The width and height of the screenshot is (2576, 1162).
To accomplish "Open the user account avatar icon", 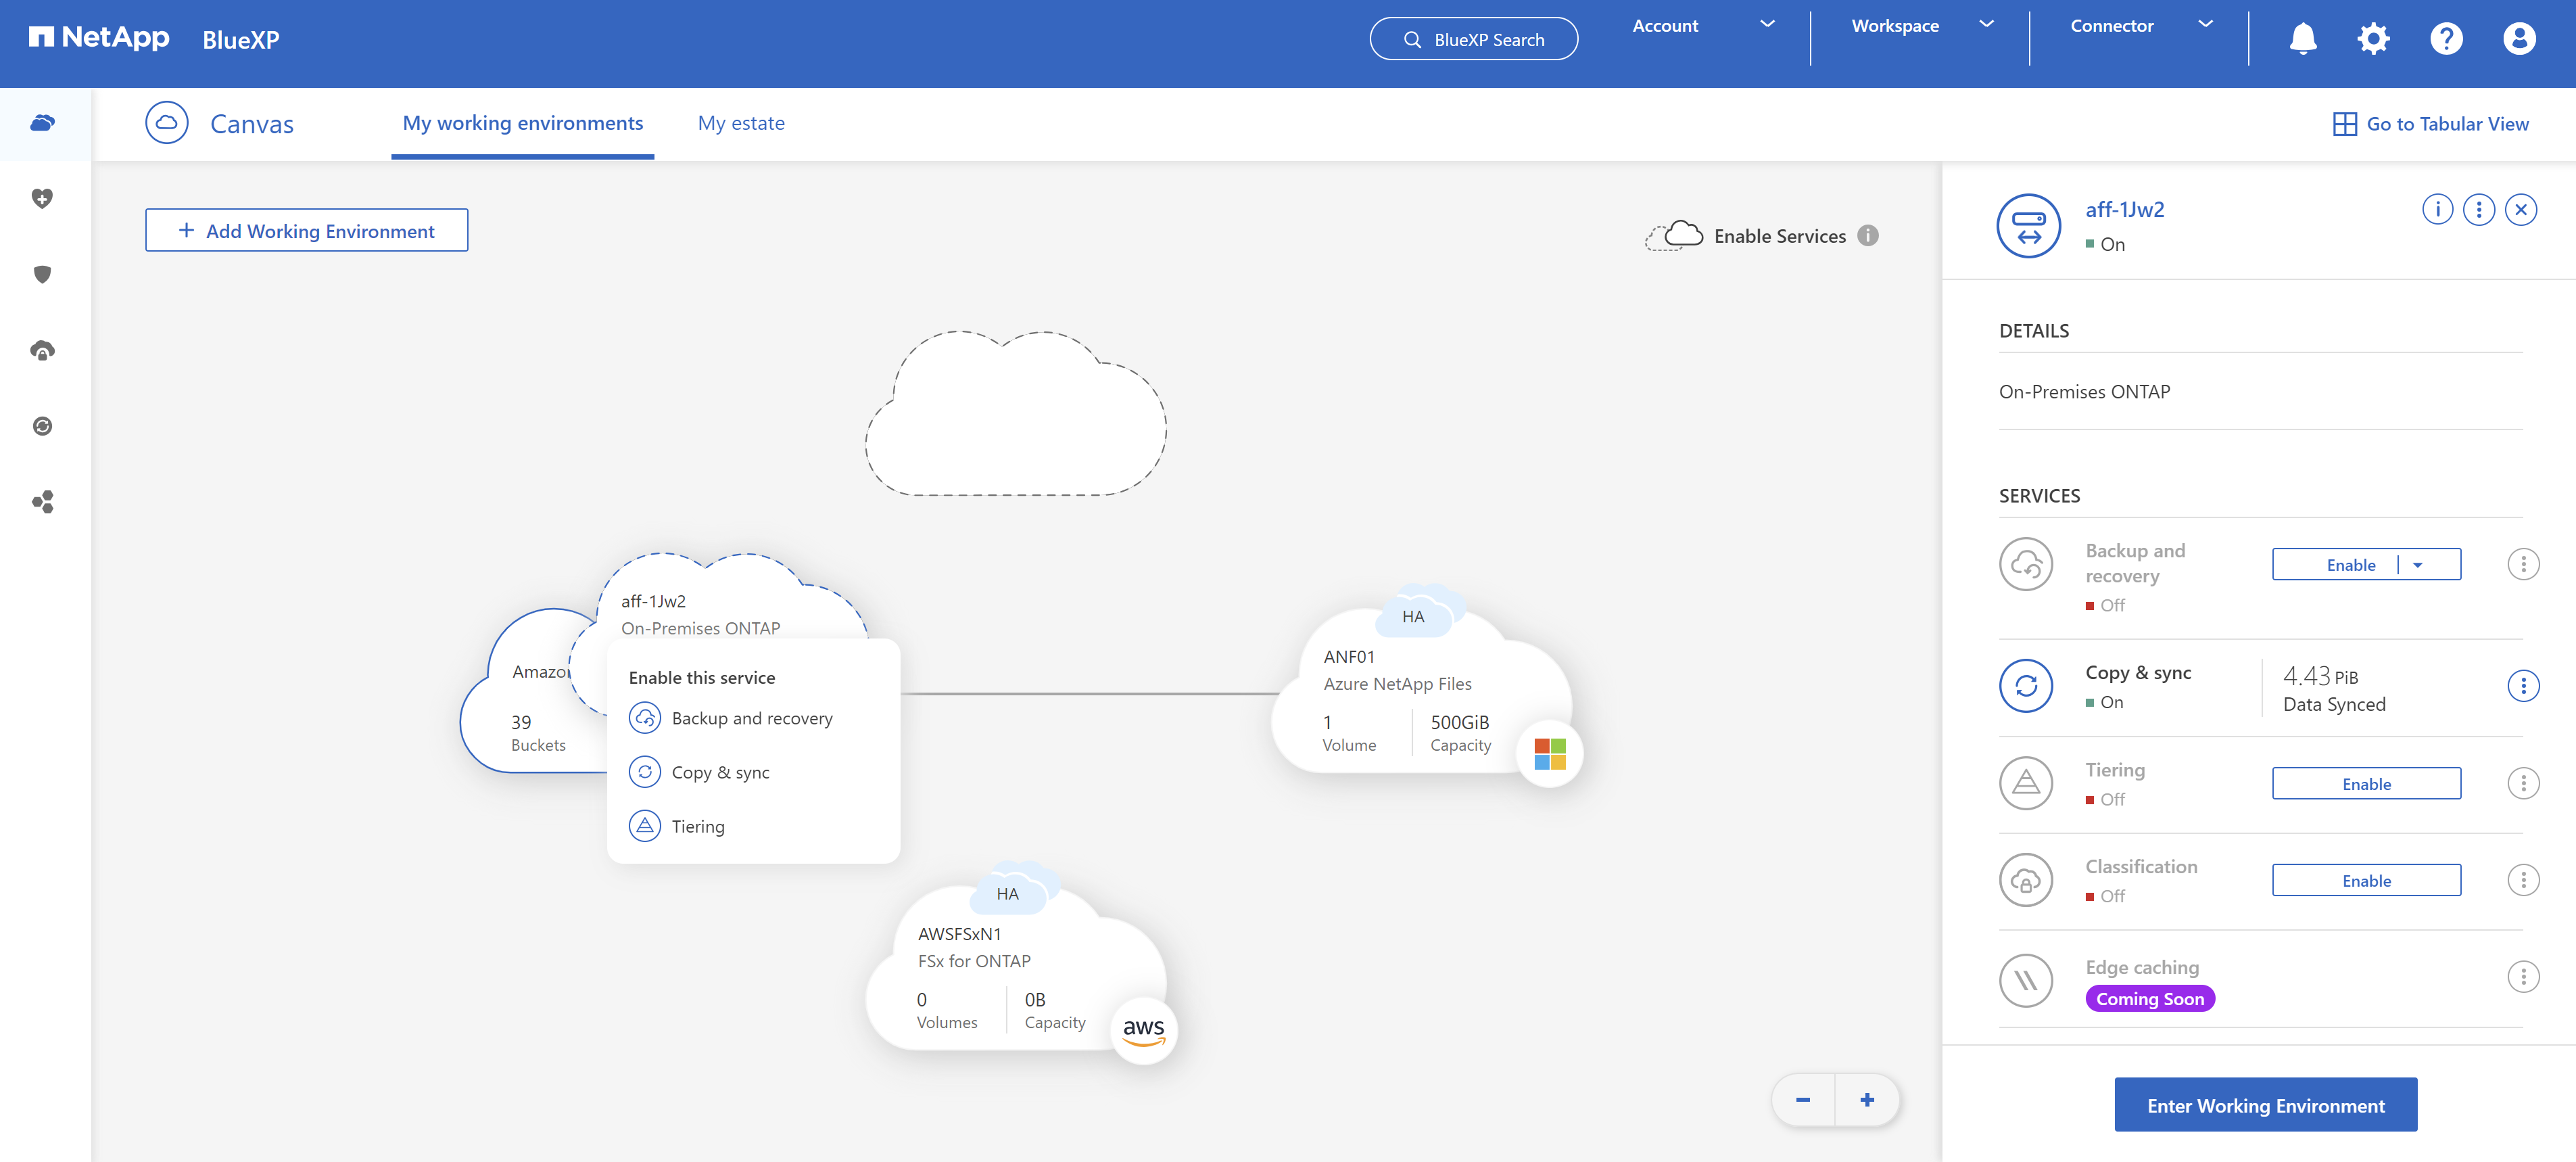I will tap(2518, 38).
